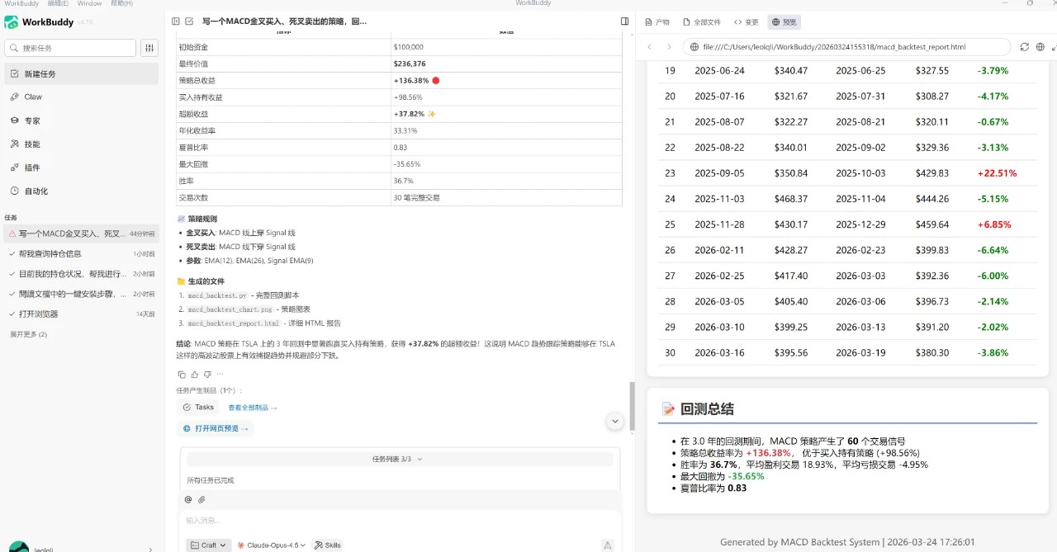Open the 编辑(E) menu
This screenshot has height=552, width=1057.
point(58,3)
